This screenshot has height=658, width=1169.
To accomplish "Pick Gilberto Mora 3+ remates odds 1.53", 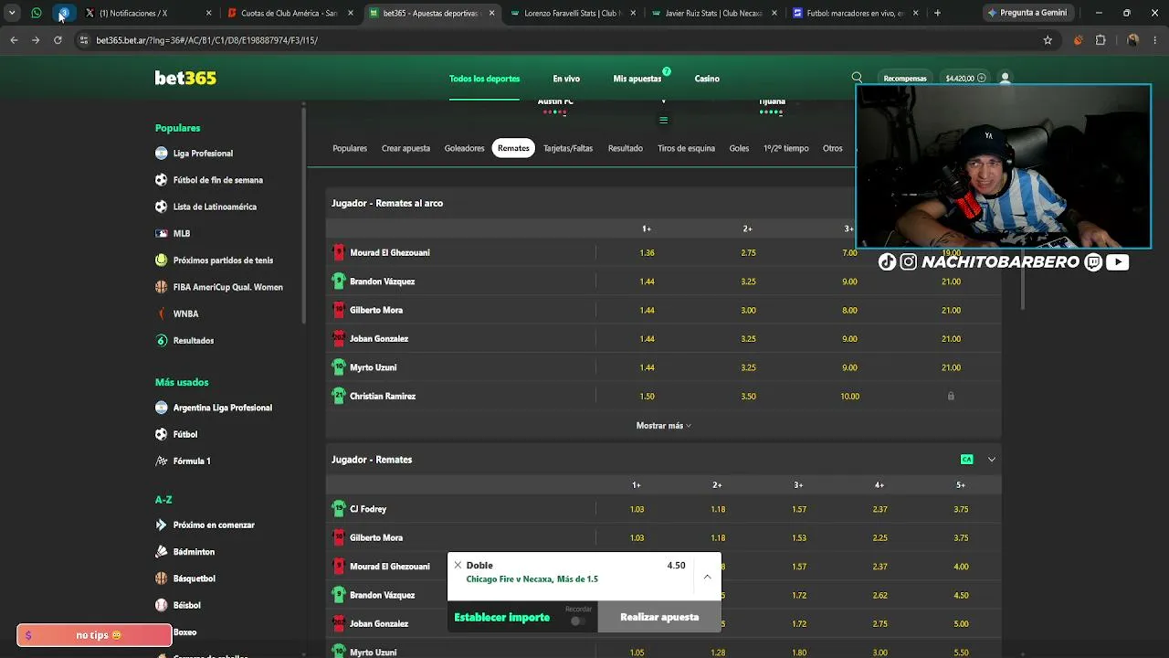I will click(798, 538).
